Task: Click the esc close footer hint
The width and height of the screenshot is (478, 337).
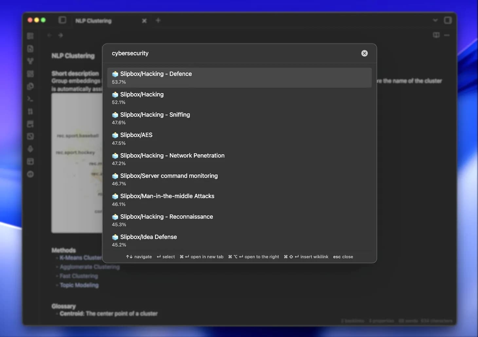Action: tap(343, 257)
